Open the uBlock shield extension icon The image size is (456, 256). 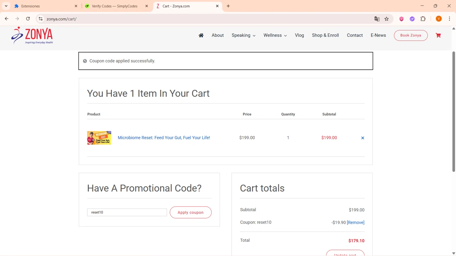click(x=402, y=19)
